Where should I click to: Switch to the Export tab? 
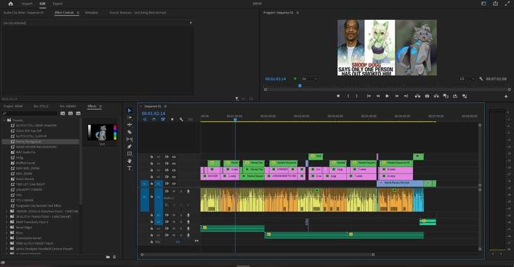click(x=58, y=4)
